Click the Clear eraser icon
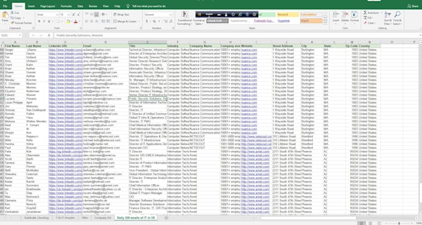 click(x=365, y=23)
